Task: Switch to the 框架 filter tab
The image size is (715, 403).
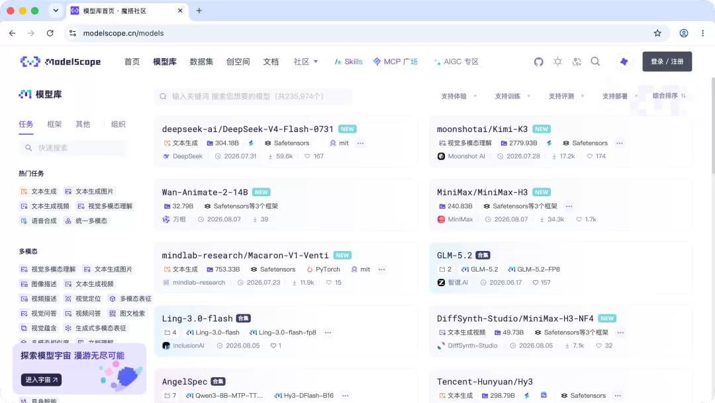Action: pos(54,124)
